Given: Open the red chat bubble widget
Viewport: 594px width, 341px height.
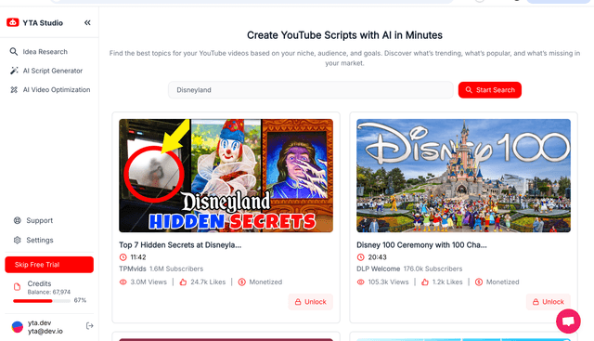Looking at the screenshot, I should pyautogui.click(x=568, y=321).
